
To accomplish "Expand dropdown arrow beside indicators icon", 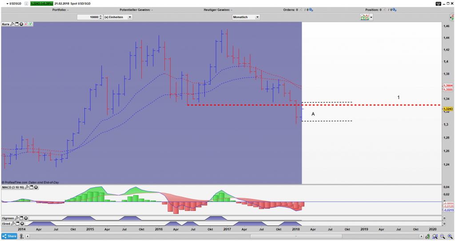I will (371, 17).
